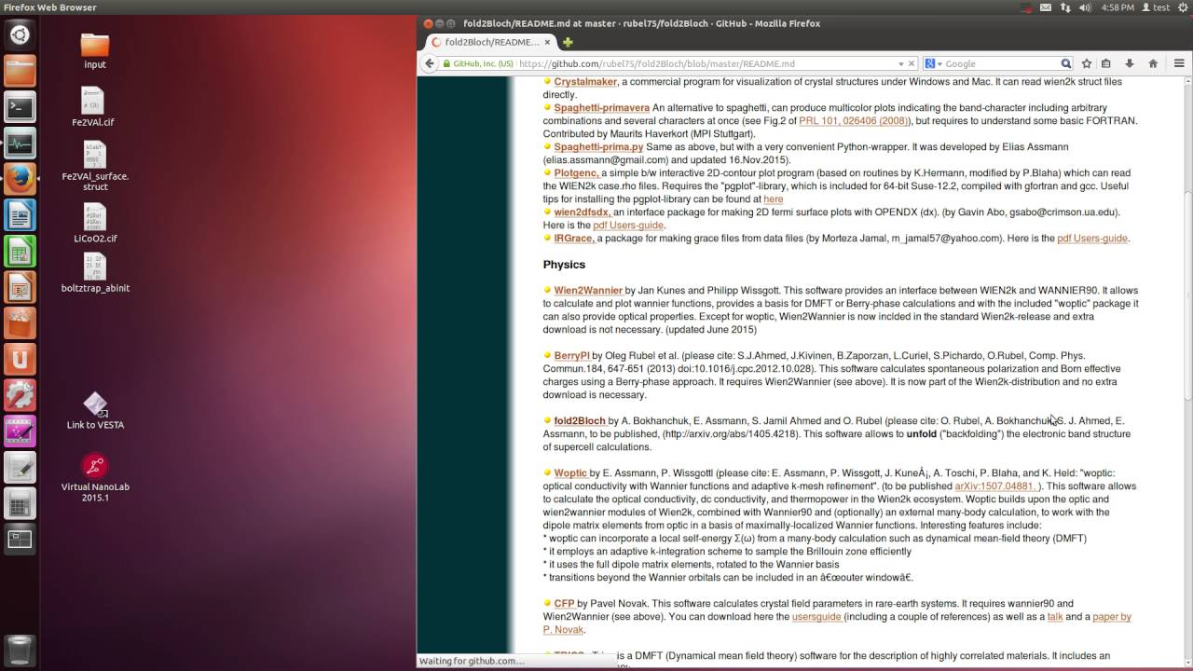Open the video editor launcher icon
Image resolution: width=1193 pixels, height=671 pixels.
[20, 431]
